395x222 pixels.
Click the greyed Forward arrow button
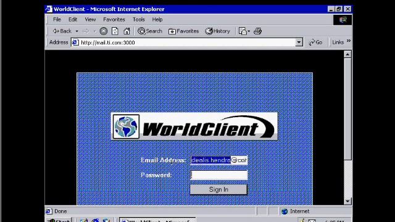tap(86, 31)
